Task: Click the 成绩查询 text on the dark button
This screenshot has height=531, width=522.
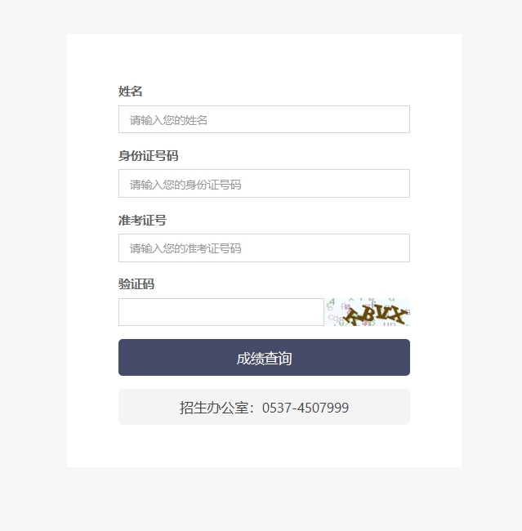Action: click(264, 359)
